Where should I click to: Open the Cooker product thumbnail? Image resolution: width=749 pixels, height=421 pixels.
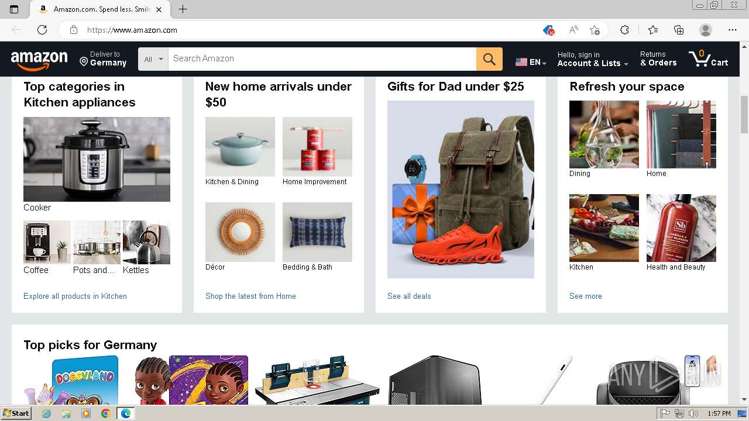pos(97,159)
